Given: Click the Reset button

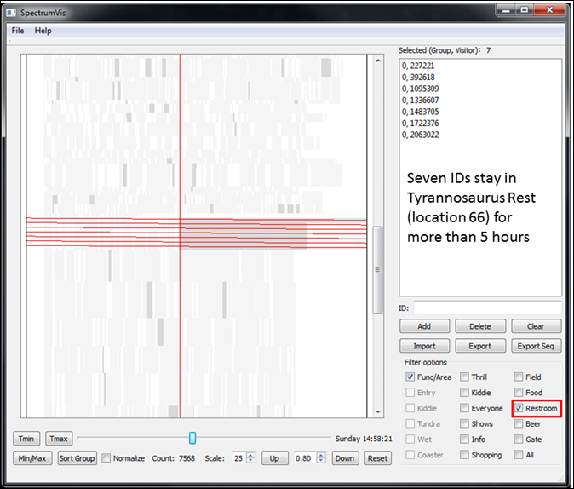Looking at the screenshot, I should pyautogui.click(x=377, y=458).
